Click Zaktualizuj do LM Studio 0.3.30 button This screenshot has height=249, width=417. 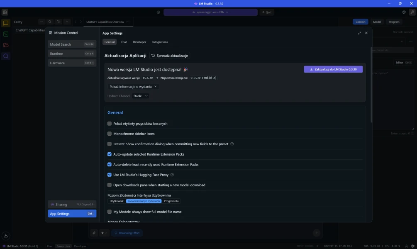coord(333,69)
